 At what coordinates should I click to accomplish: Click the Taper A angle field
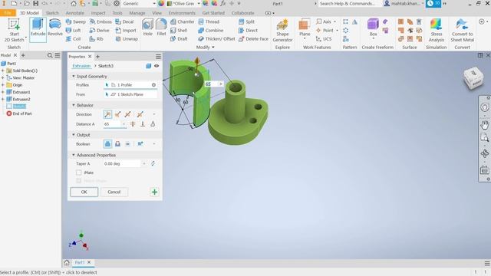(122, 163)
